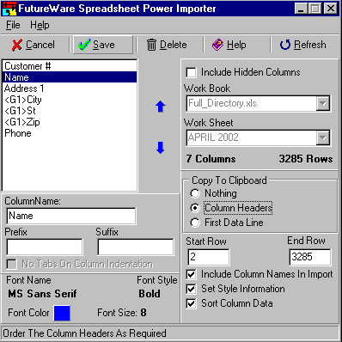Select Phone in the column list
The image size is (342, 342).
tap(70, 133)
